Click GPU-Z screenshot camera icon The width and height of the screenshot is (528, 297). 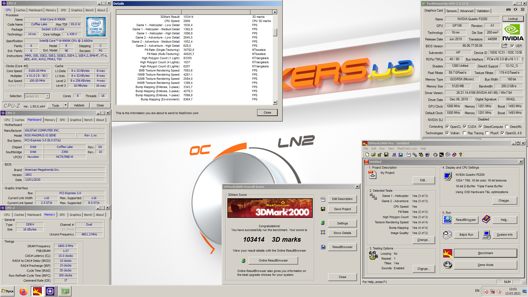[508, 10]
